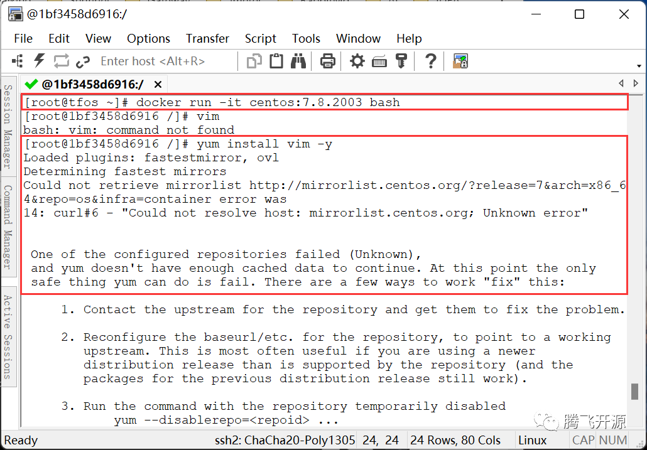The width and height of the screenshot is (647, 450).
Task: Click the green checkmark on session tab
Action: coord(31,85)
